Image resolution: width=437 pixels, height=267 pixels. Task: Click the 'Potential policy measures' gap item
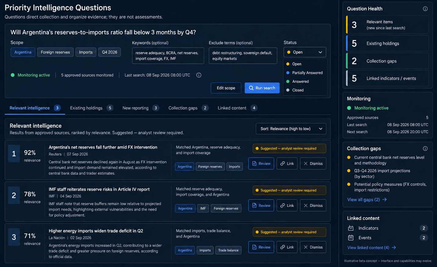click(390, 187)
